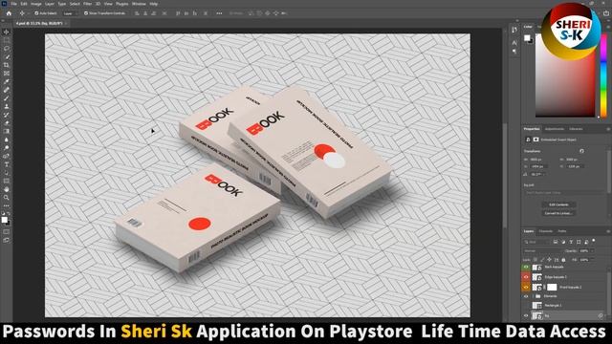Open the layer blend mode dropdown
The height and width of the screenshot is (344, 612).
(x=543, y=250)
